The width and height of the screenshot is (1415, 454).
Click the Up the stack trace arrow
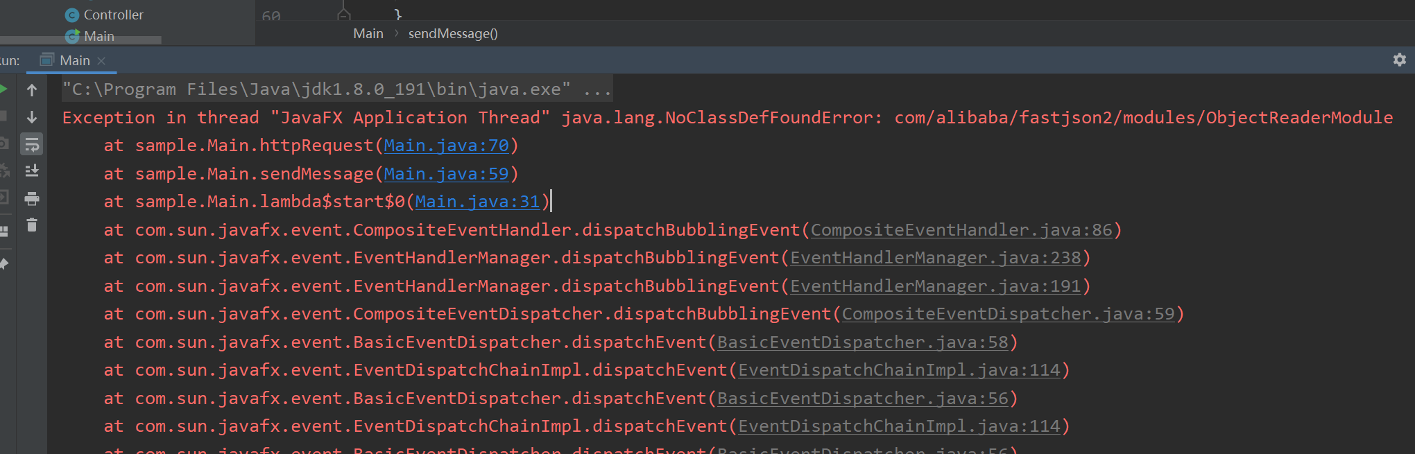(x=32, y=90)
